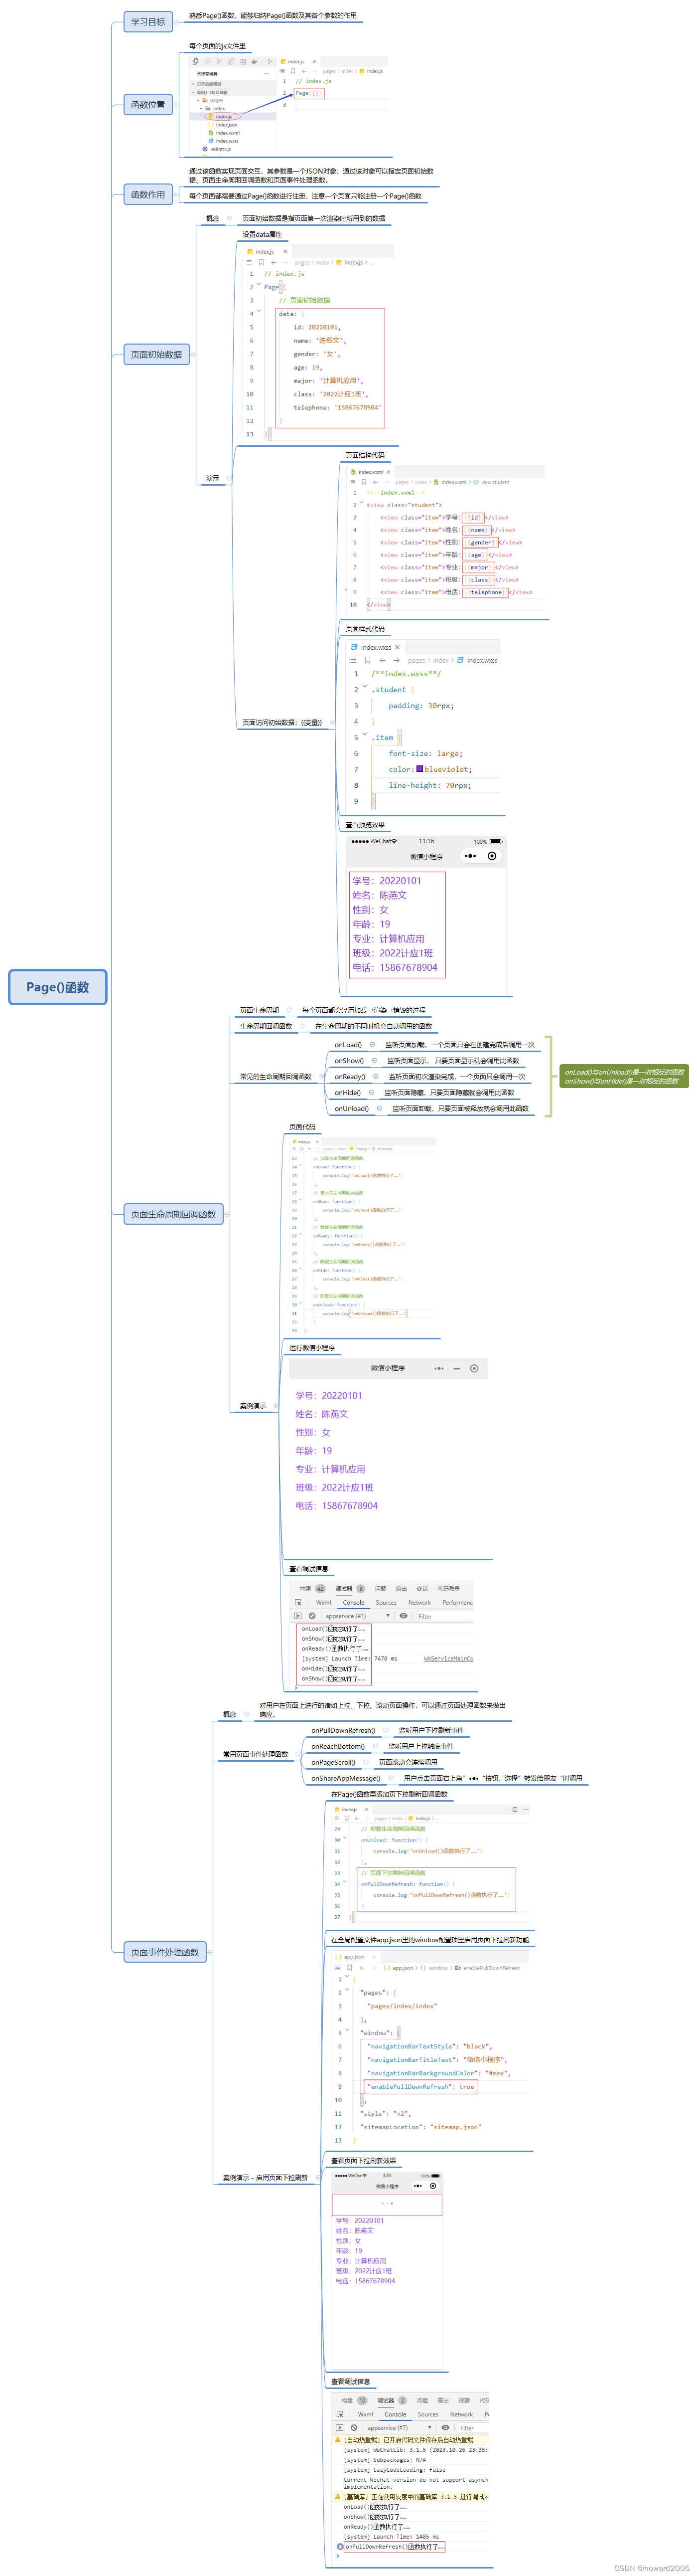This screenshot has height=2576, width=697.
Task: Select the 问题 tab in the 构建 10 panel
Action: coord(422,2401)
